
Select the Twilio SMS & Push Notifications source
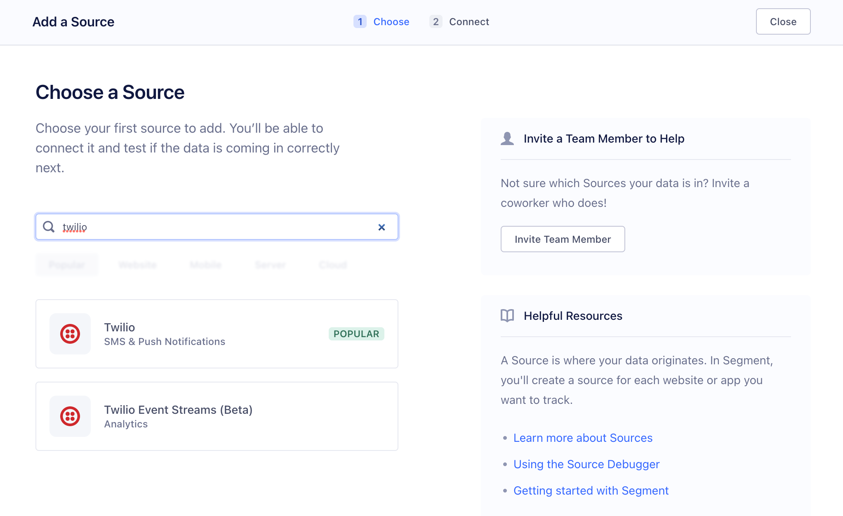tap(217, 334)
